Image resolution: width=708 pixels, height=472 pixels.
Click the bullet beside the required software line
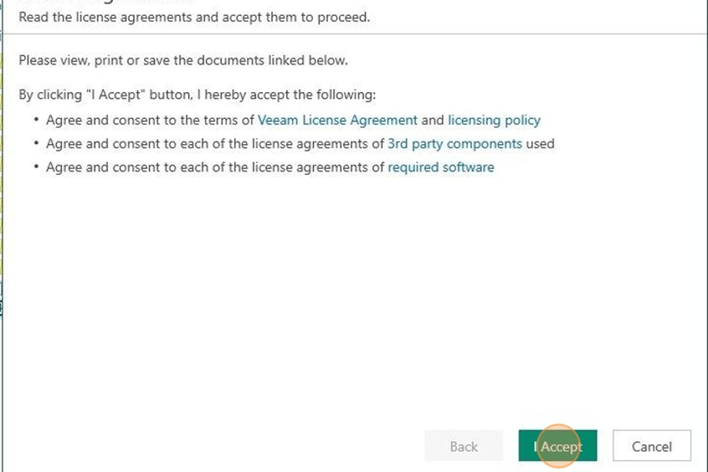(x=36, y=167)
